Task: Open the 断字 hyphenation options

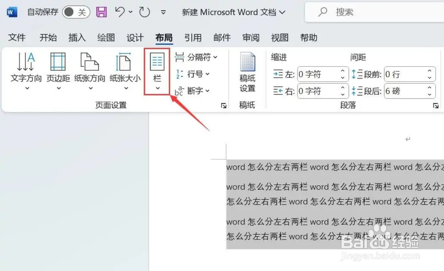Action: [194, 91]
